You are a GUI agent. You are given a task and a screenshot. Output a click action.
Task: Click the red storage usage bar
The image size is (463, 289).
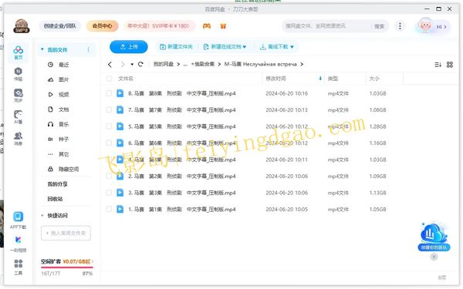(x=67, y=267)
